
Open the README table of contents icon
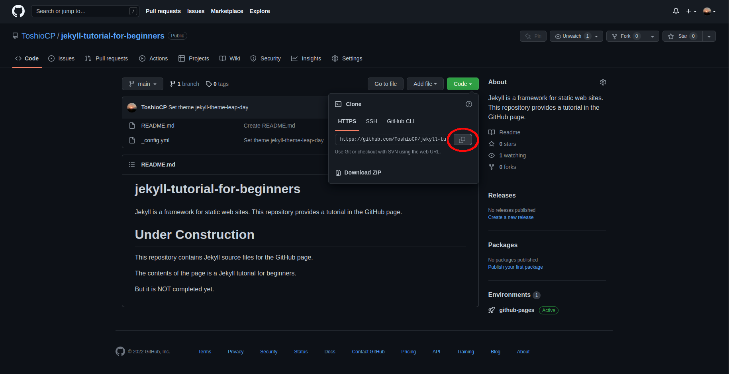[132, 165]
